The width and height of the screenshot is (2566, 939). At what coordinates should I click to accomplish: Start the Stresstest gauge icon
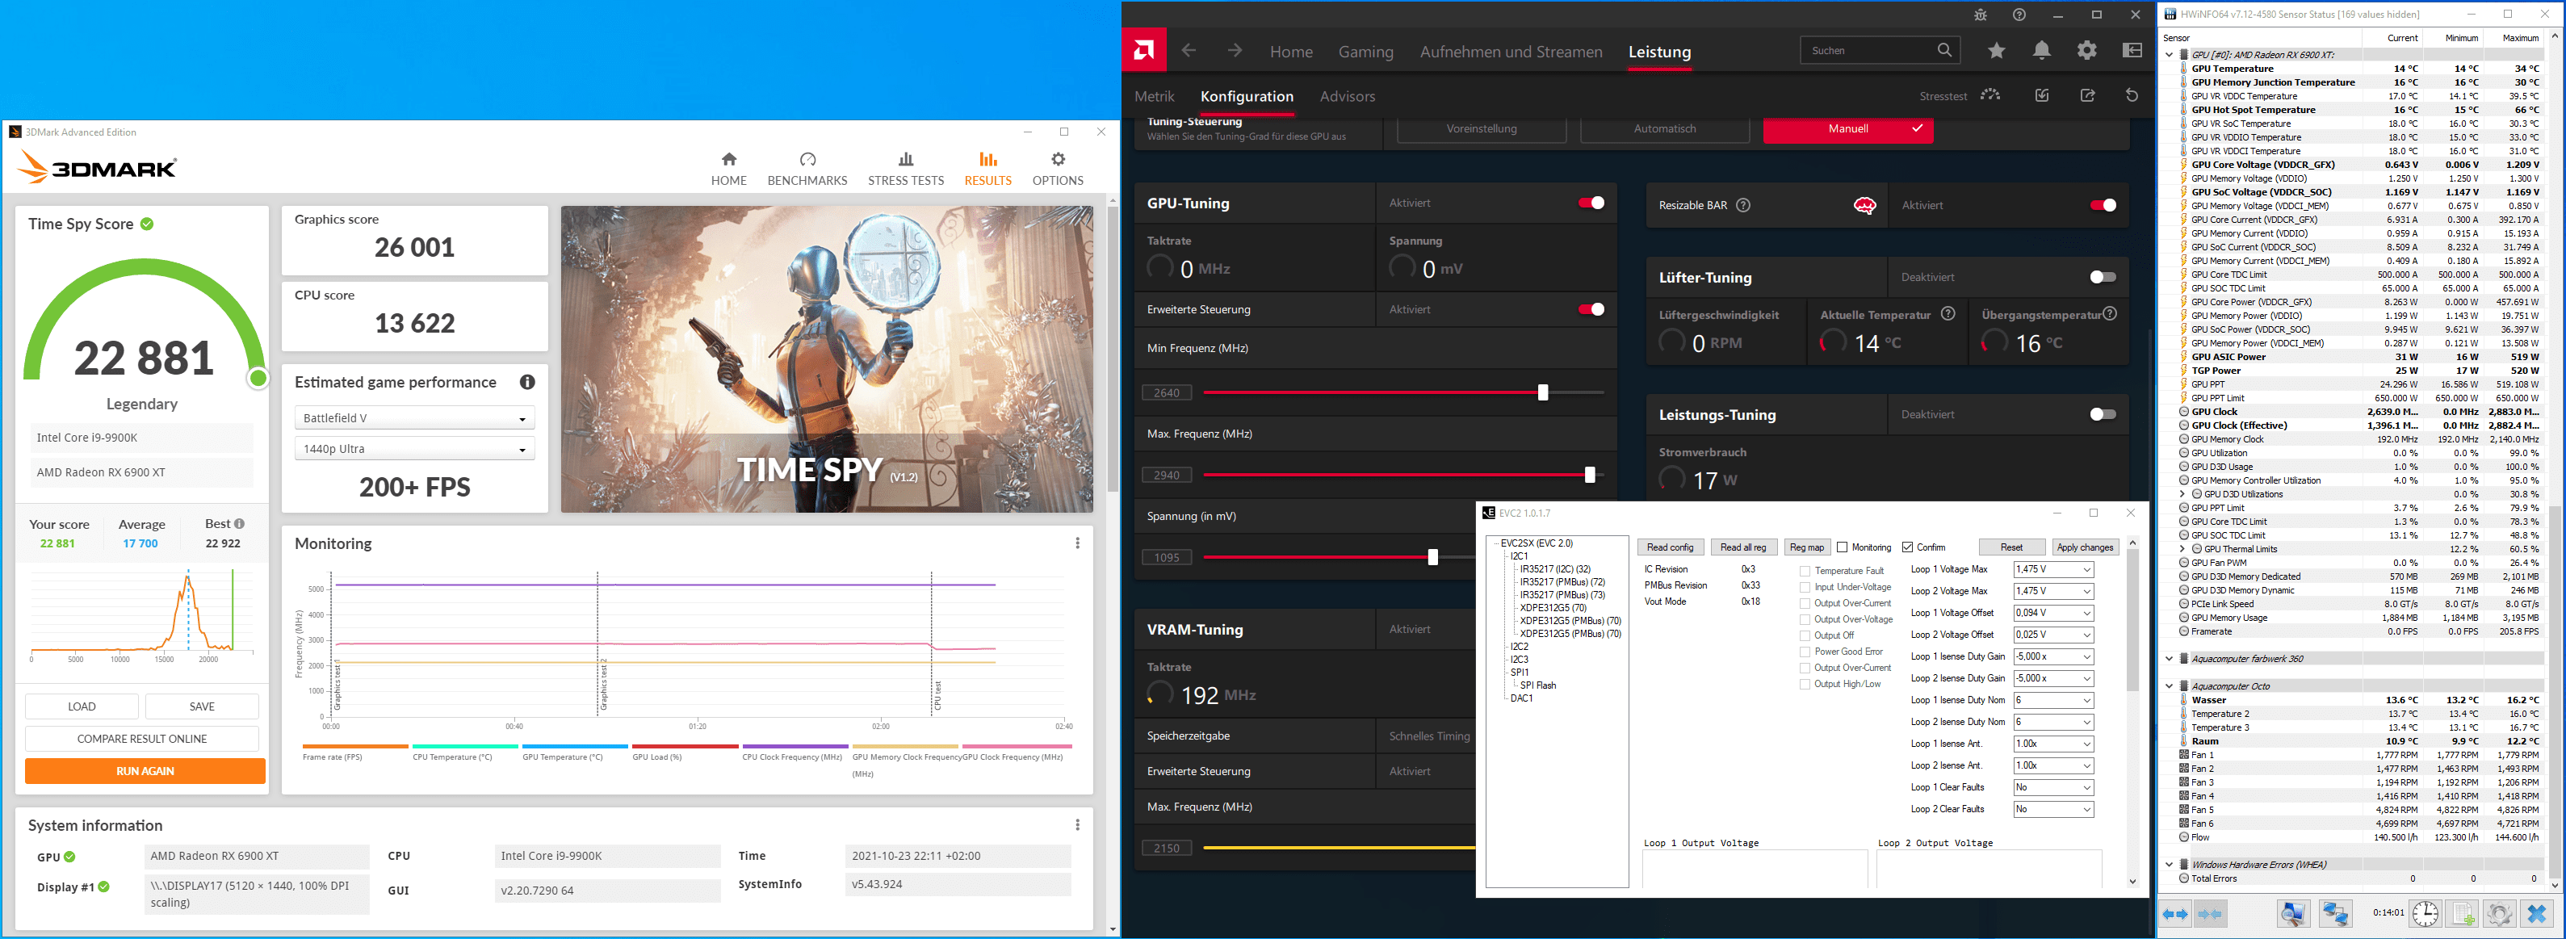[1990, 94]
